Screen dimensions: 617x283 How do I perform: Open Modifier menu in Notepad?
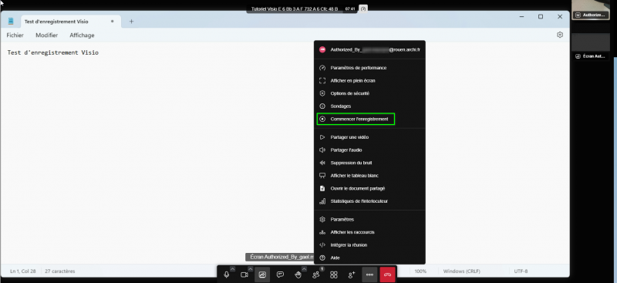tap(47, 35)
